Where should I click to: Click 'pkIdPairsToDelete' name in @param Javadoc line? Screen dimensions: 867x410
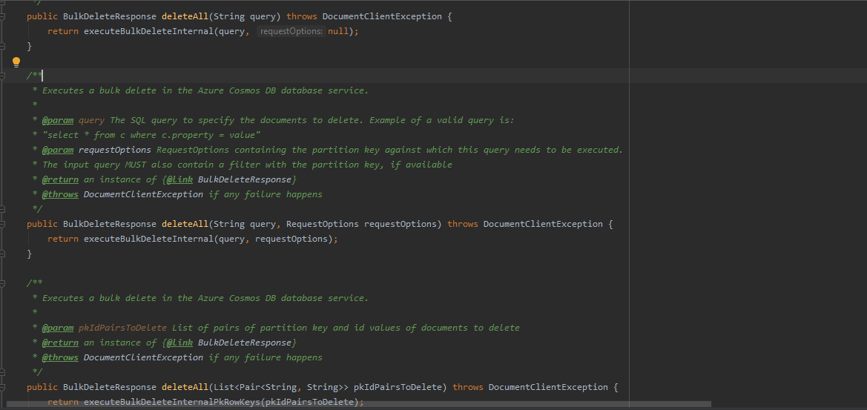(x=123, y=328)
